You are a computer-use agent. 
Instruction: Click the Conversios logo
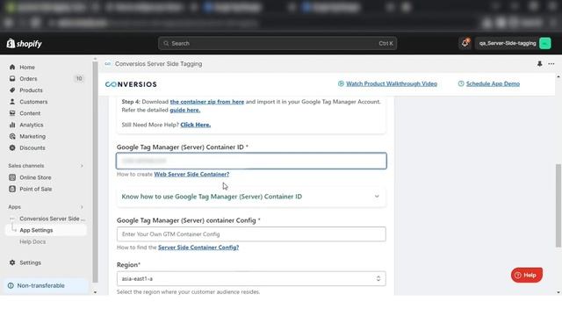(131, 84)
